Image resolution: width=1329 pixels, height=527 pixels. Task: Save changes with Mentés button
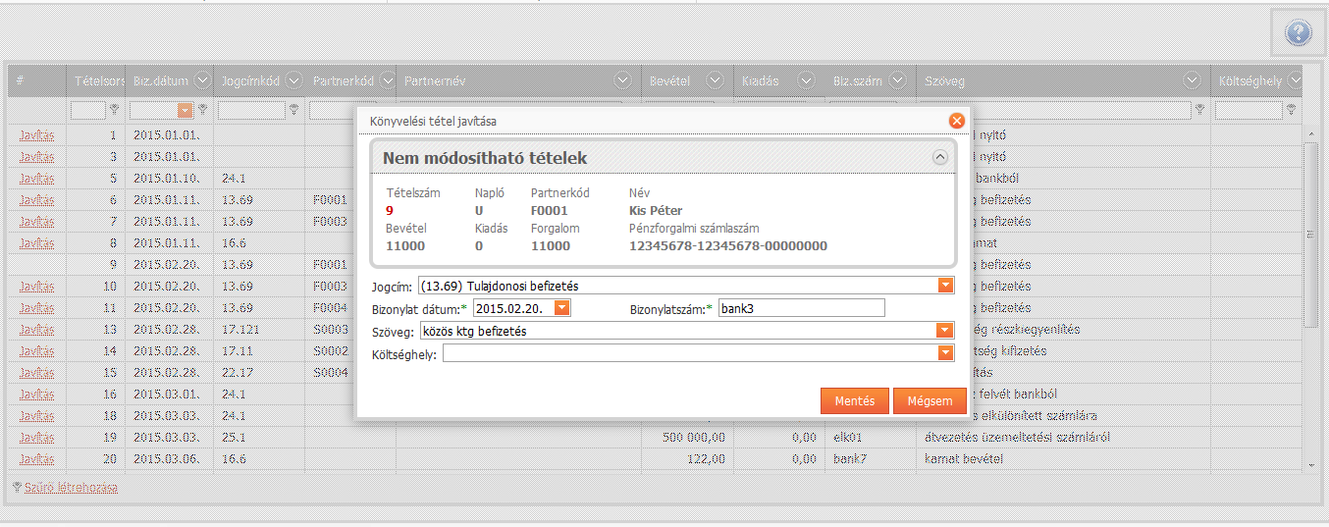coord(854,400)
